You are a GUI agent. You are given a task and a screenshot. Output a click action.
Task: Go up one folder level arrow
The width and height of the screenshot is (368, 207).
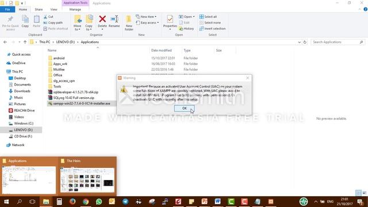tap(25, 42)
